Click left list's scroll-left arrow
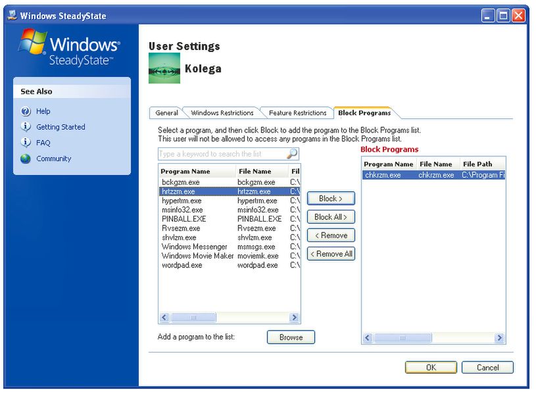Viewport: 536px width, 394px height. tap(164, 318)
